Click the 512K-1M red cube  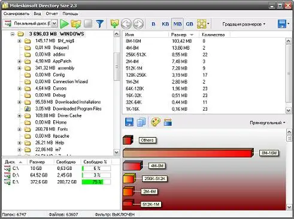tap(128, 203)
